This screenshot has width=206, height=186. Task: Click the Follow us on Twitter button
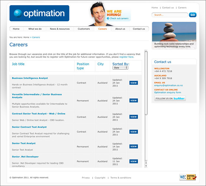[x=170, y=98]
